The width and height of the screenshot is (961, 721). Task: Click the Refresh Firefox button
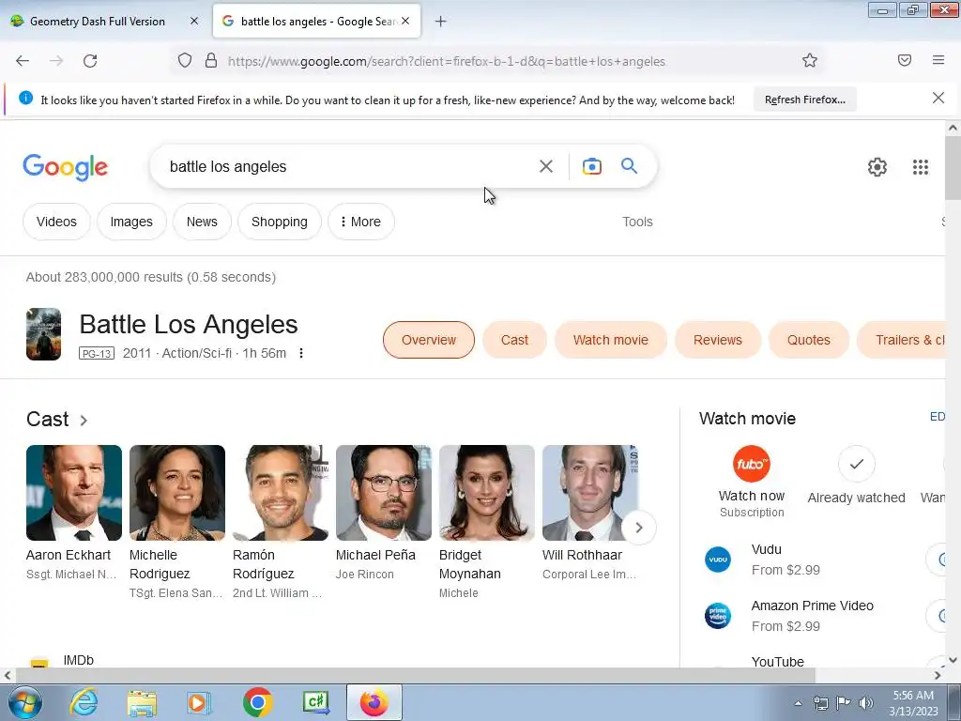click(804, 100)
